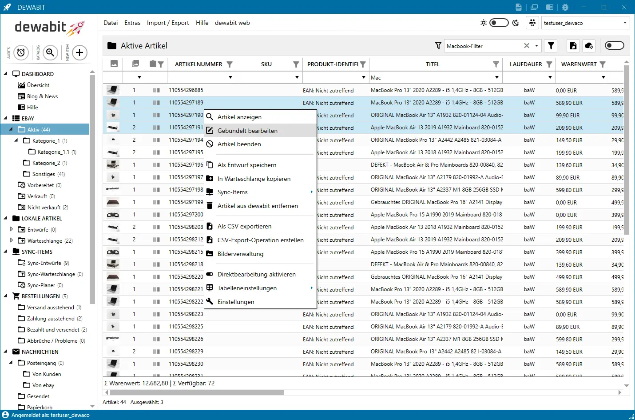
Task: Click the gallery images column header icon
Action: (135, 64)
